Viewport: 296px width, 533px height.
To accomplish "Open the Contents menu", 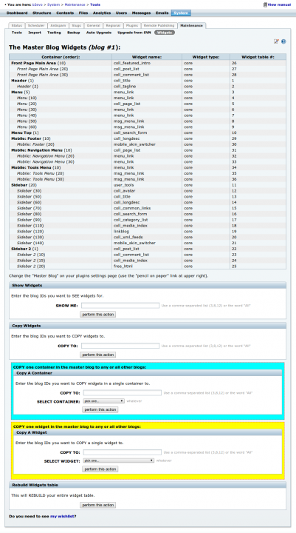I will point(65,13).
